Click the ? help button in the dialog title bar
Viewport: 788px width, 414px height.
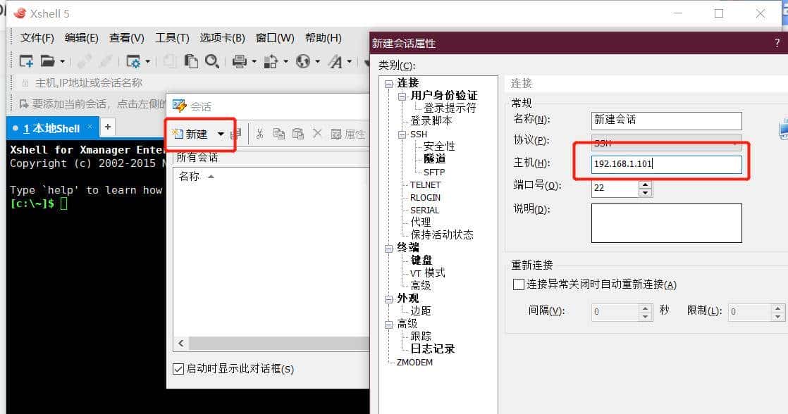(x=777, y=43)
